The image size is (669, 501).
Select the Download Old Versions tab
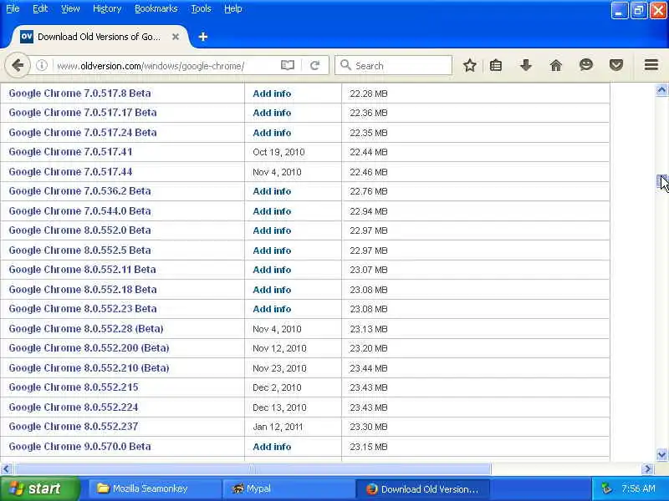pyautogui.click(x=98, y=37)
